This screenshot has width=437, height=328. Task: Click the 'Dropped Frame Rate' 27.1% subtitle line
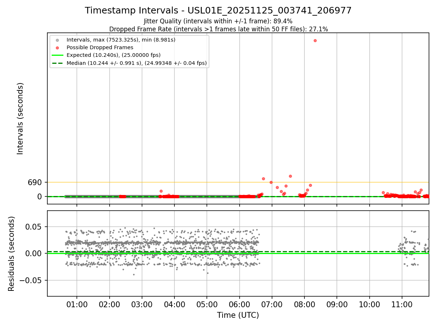(x=219, y=29)
